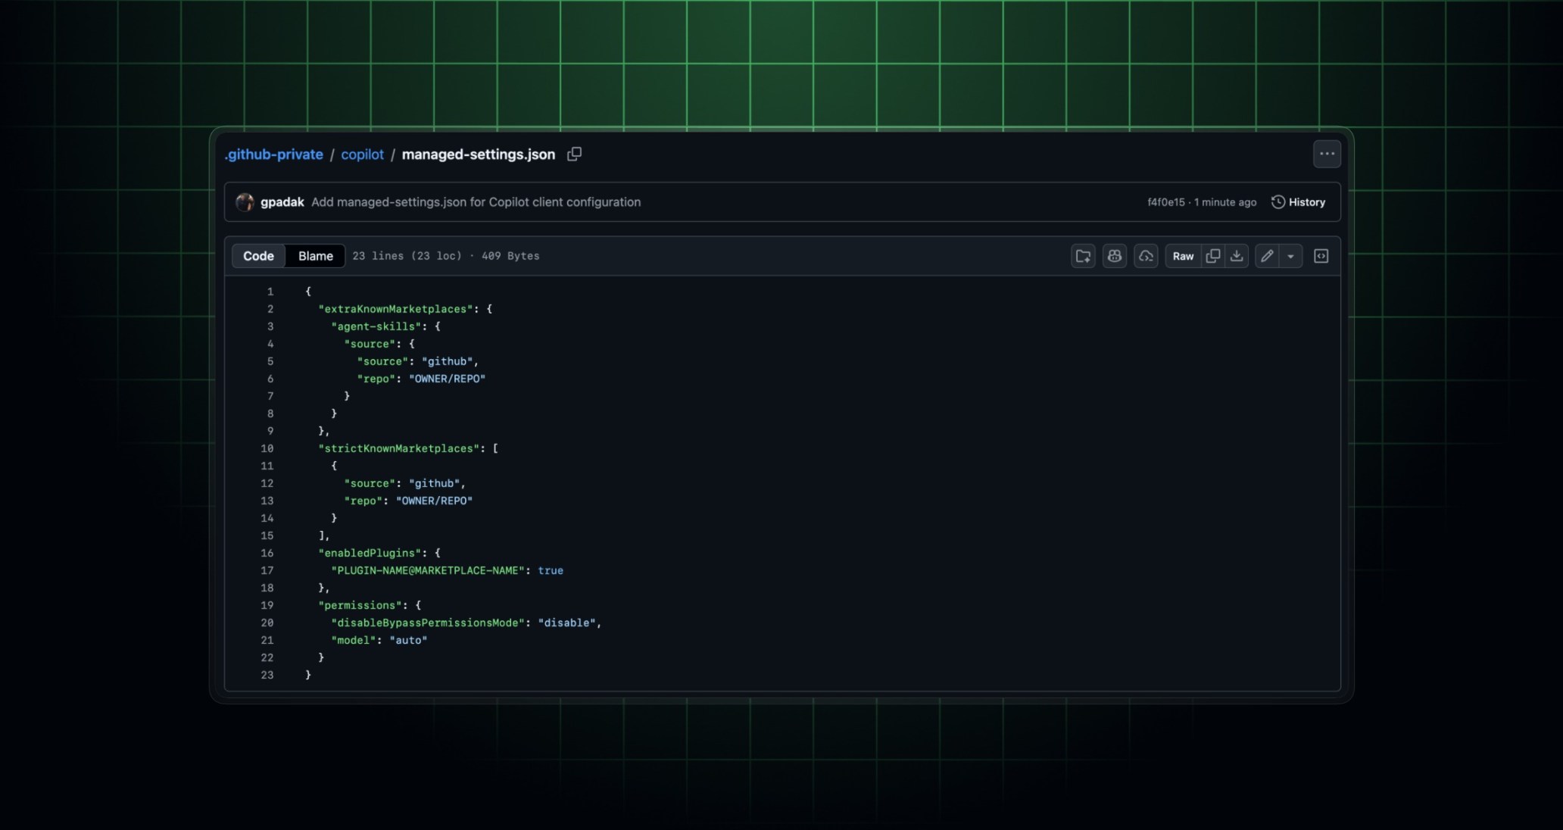Open the three-dot more options menu
This screenshot has height=830, width=1563.
[x=1327, y=154]
